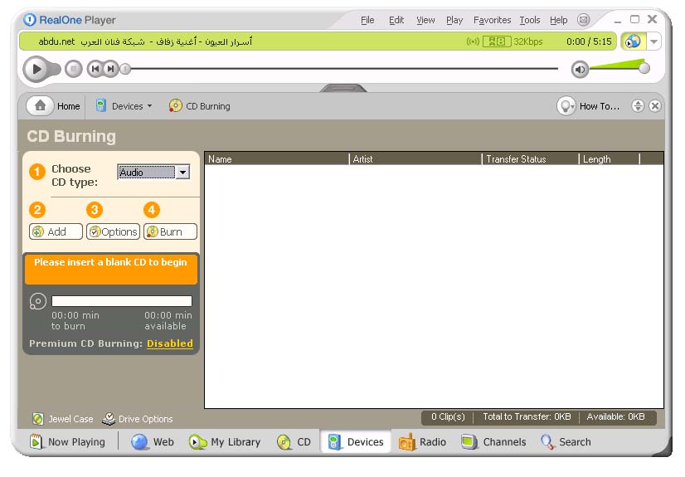Click the Disabled Premium CD Burning link
The height and width of the screenshot is (477, 685).
[169, 343]
